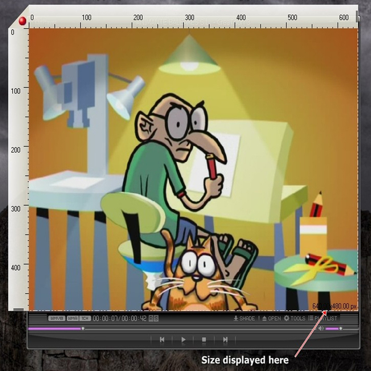Skip to the next track
Image resolution: width=371 pixels, height=371 pixels.
(225, 339)
